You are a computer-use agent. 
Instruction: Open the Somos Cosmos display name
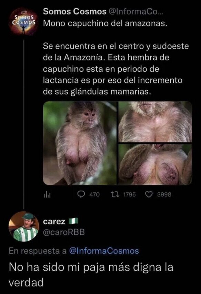(74, 12)
